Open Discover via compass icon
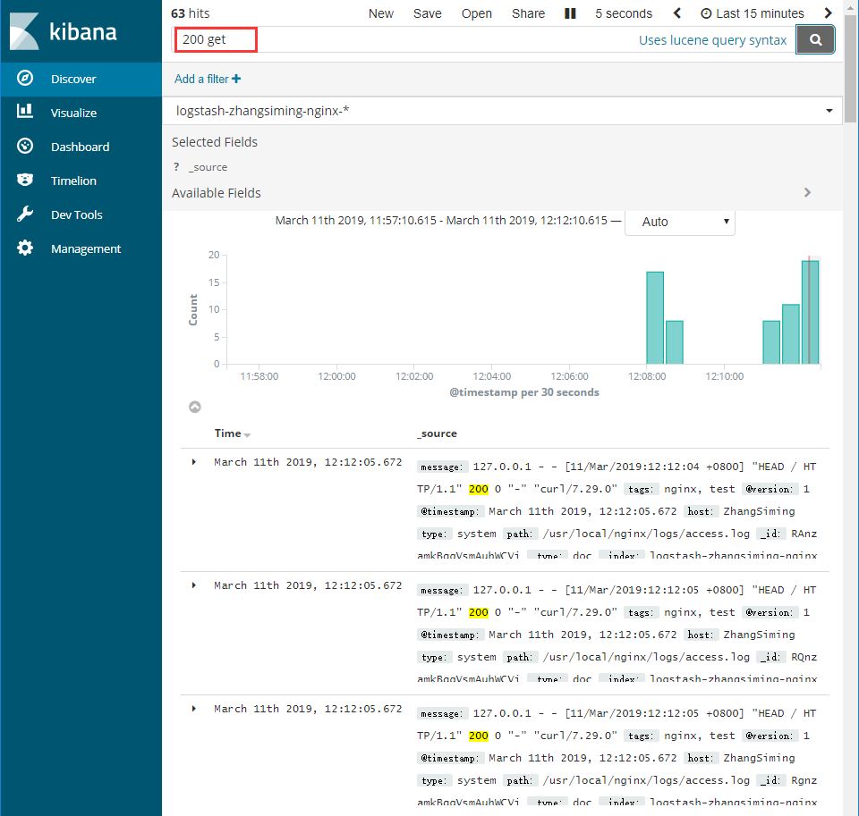859x816 pixels. (x=25, y=79)
